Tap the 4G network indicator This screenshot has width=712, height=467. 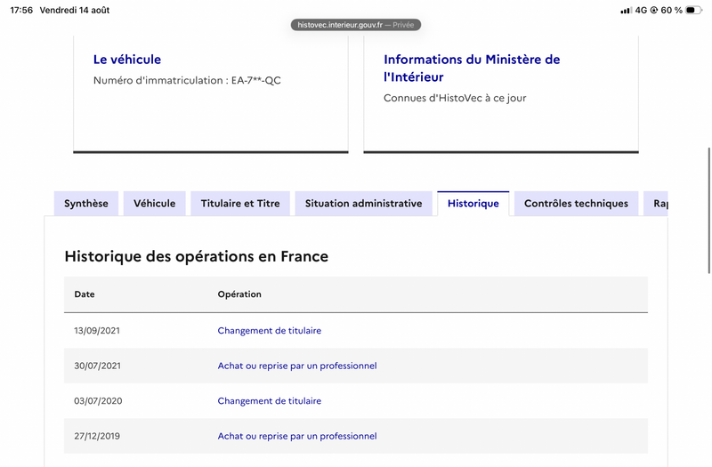click(641, 10)
